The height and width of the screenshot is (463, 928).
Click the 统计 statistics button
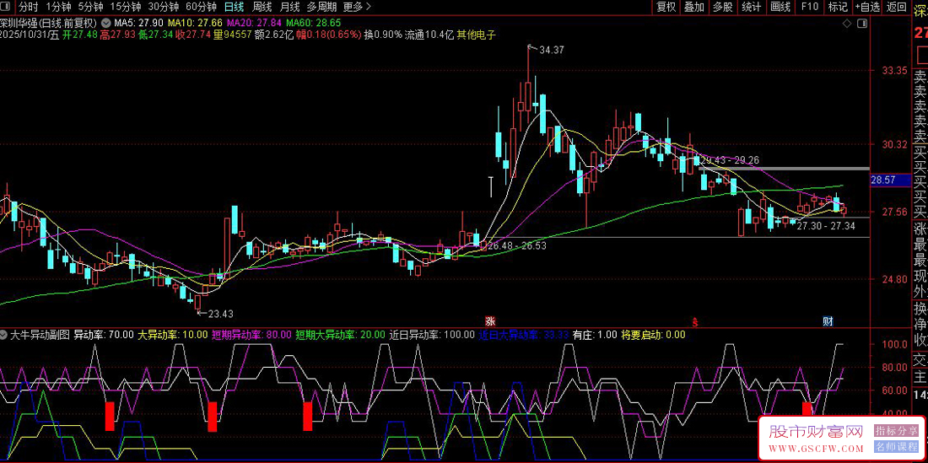(751, 7)
